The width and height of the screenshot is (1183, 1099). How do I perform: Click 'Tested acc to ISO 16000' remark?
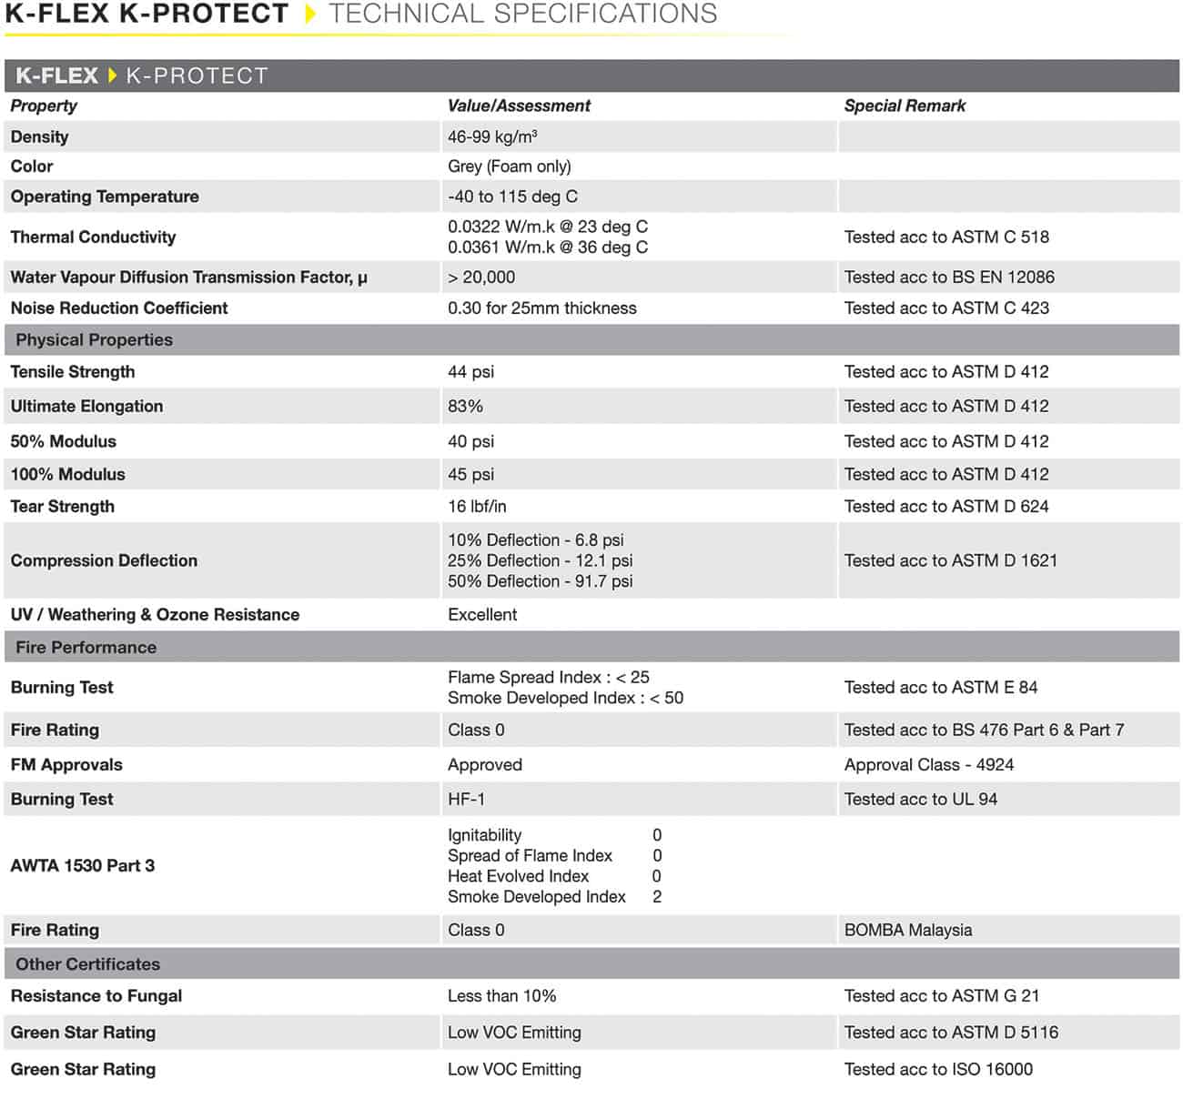938,1070
